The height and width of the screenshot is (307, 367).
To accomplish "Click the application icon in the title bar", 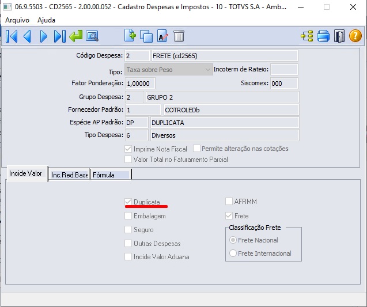I will (x=7, y=7).
